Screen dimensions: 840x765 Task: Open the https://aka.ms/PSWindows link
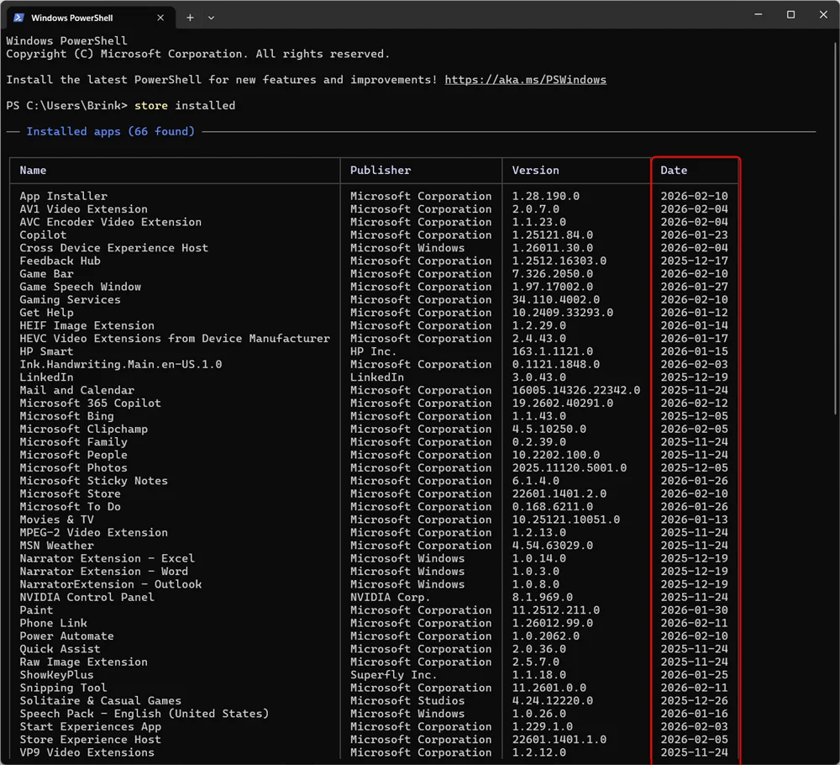click(526, 79)
